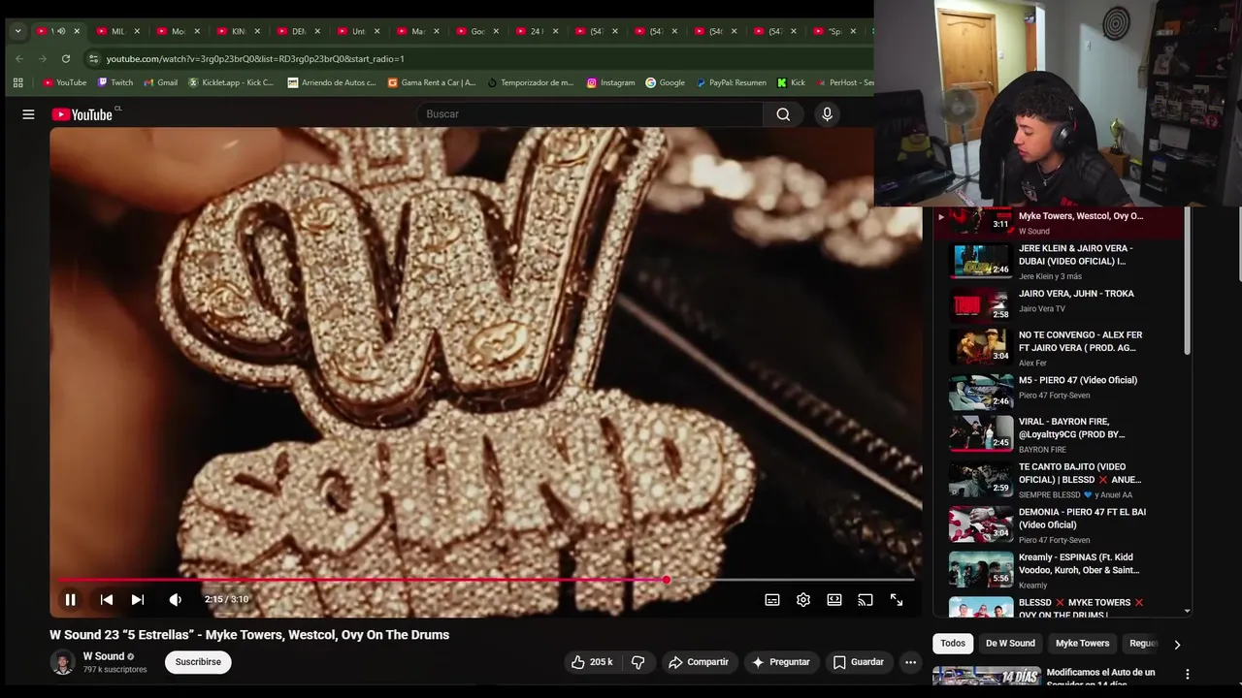Image resolution: width=1242 pixels, height=698 pixels.
Task: Open the W Sound channel avatar
Action: [62, 662]
